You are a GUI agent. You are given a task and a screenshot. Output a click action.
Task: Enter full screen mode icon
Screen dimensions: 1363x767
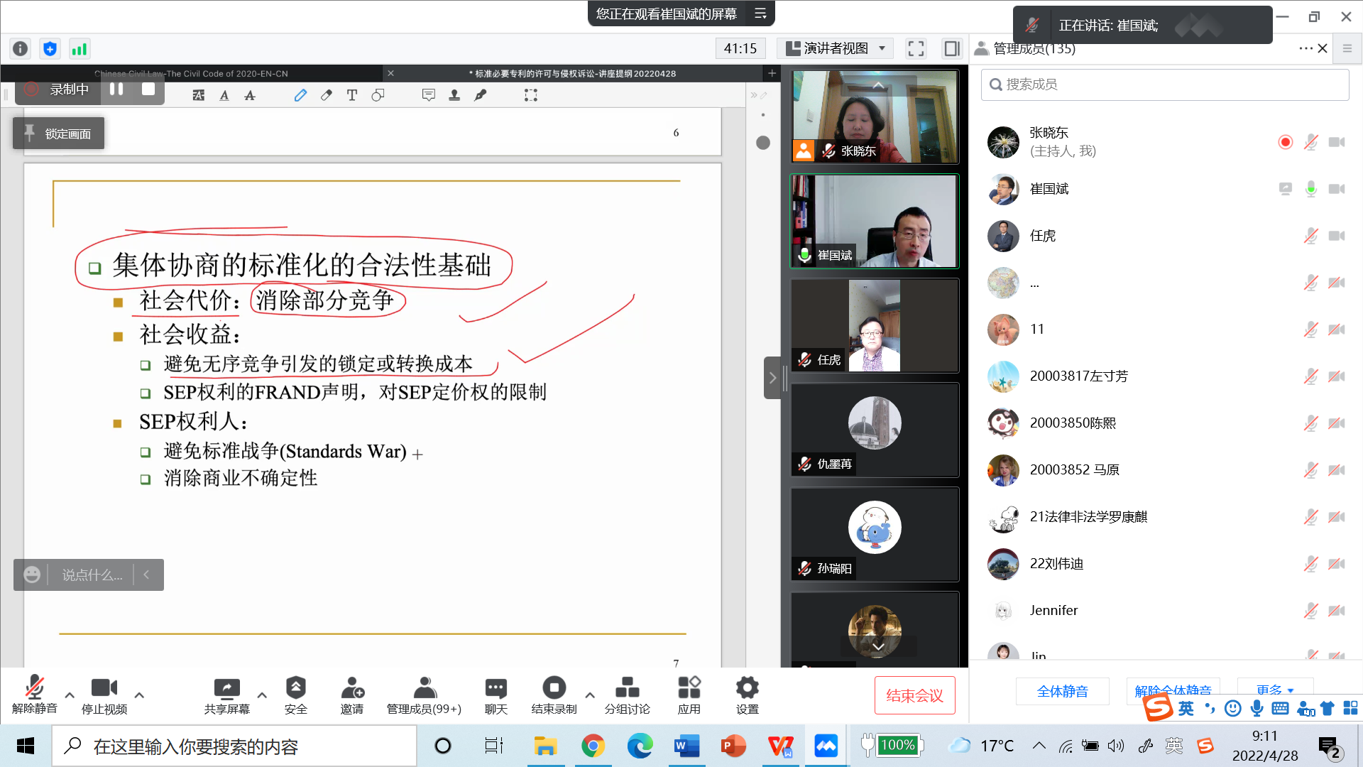tap(916, 48)
